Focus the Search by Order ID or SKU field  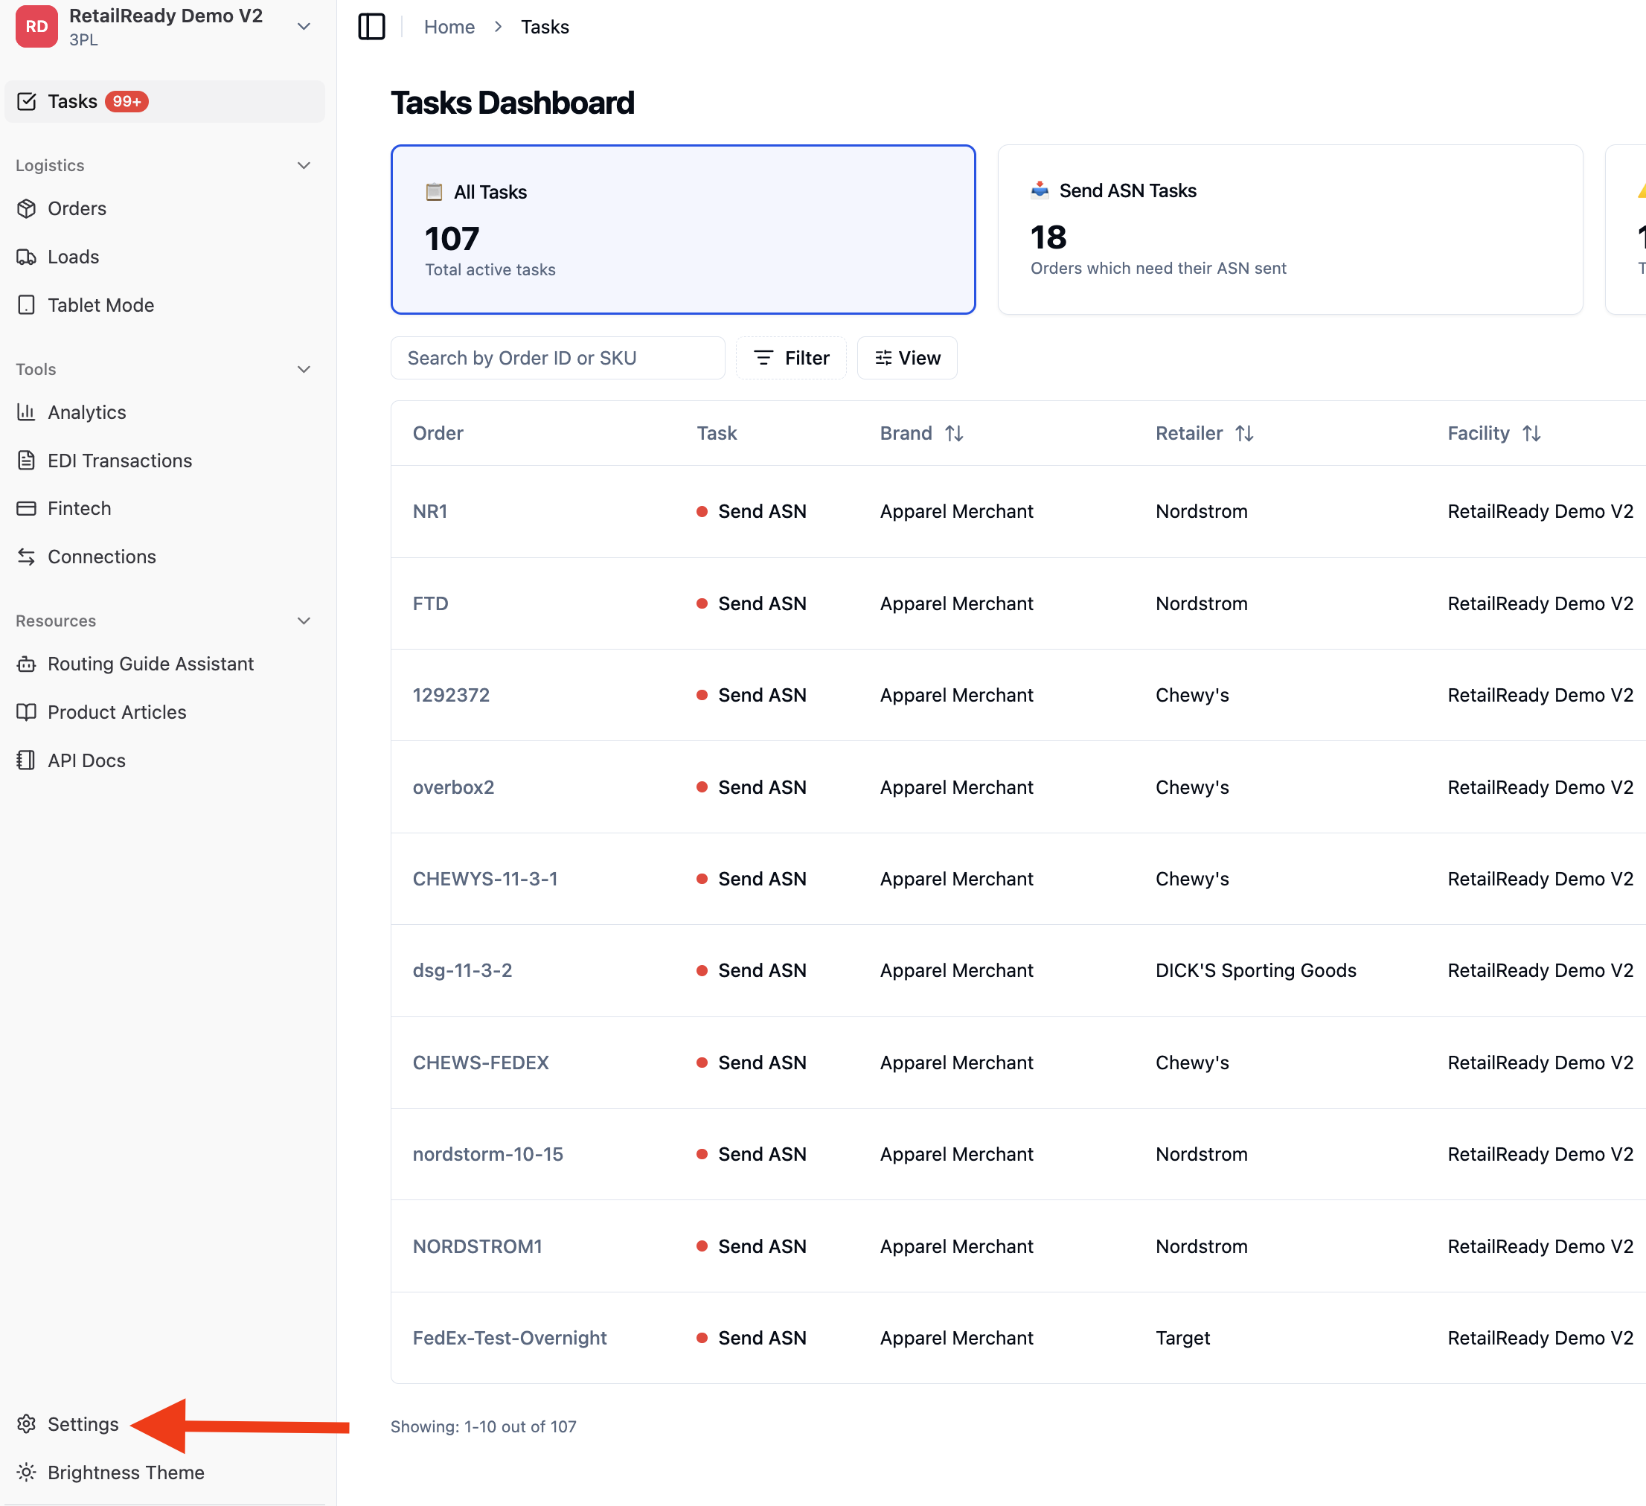pos(557,357)
